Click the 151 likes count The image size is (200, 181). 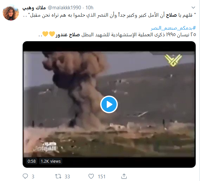tap(102, 177)
